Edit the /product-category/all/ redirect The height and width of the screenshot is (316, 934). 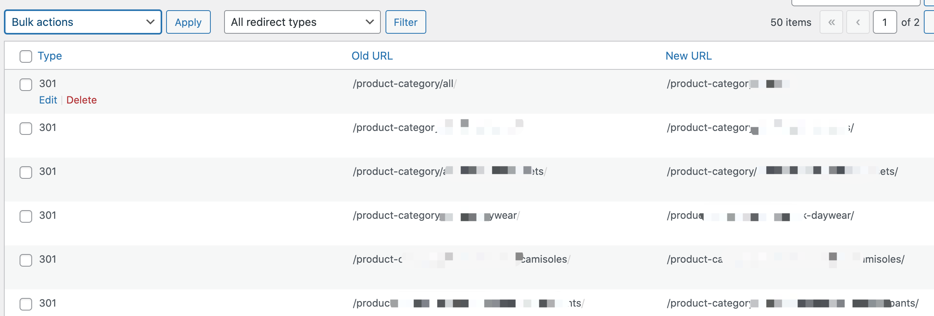pyautogui.click(x=48, y=100)
